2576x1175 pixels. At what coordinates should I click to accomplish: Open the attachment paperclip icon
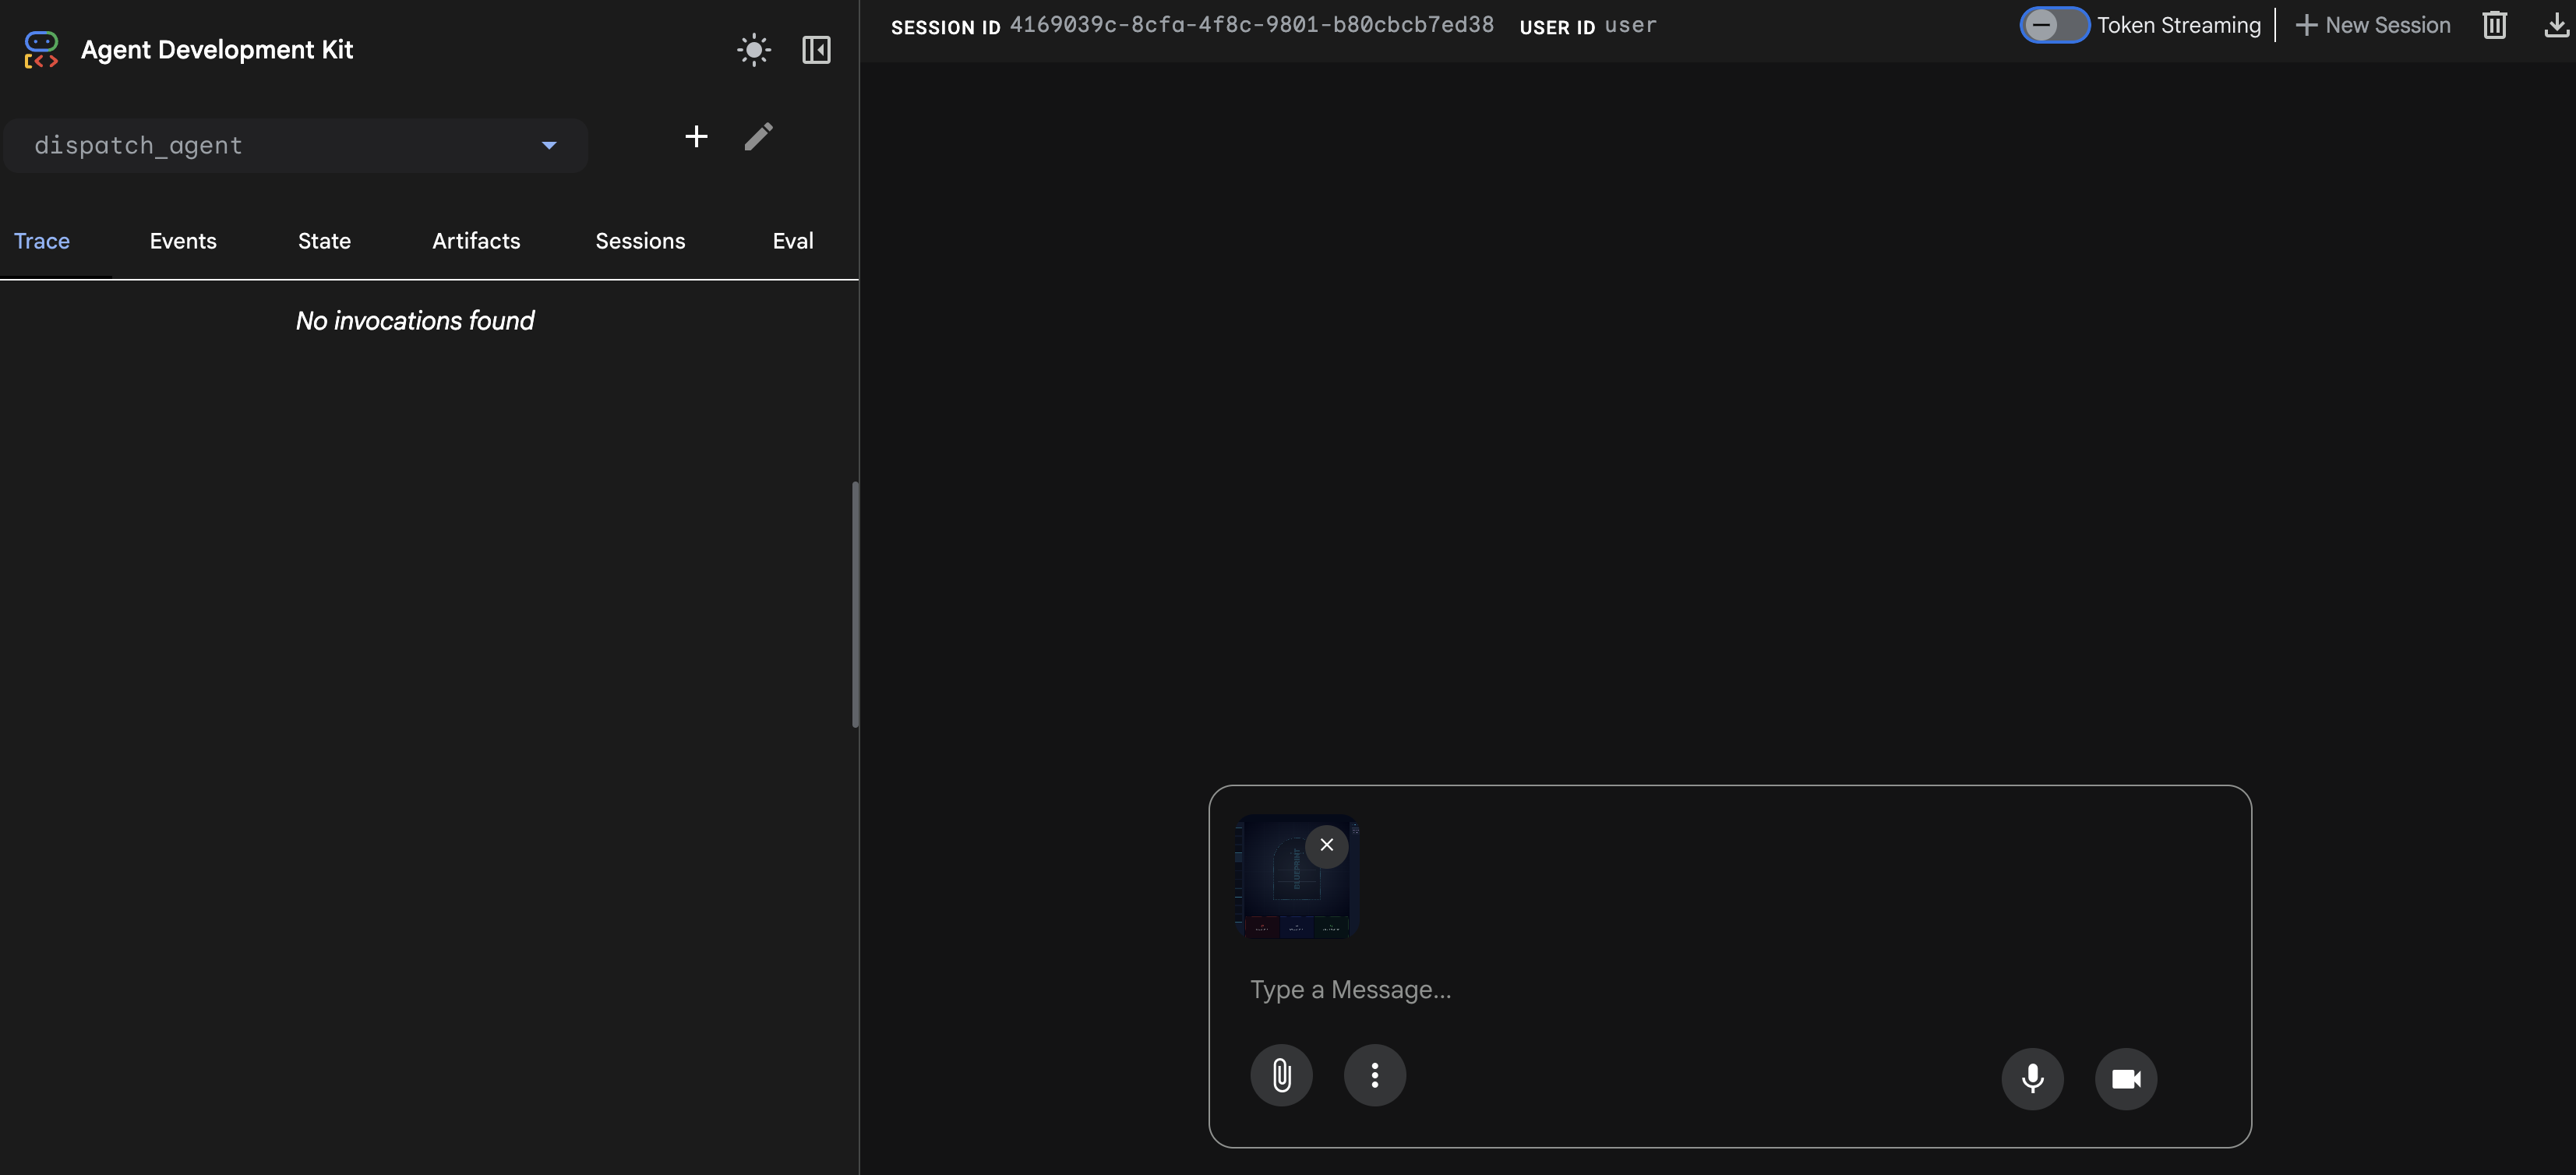click(1281, 1075)
